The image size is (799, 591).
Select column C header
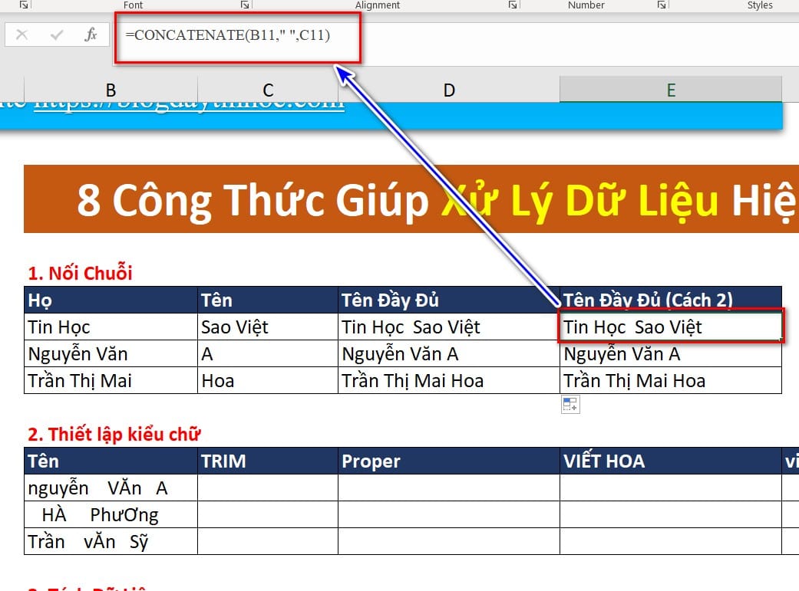click(x=268, y=90)
